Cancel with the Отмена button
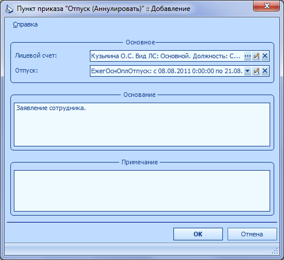 tap(252, 234)
